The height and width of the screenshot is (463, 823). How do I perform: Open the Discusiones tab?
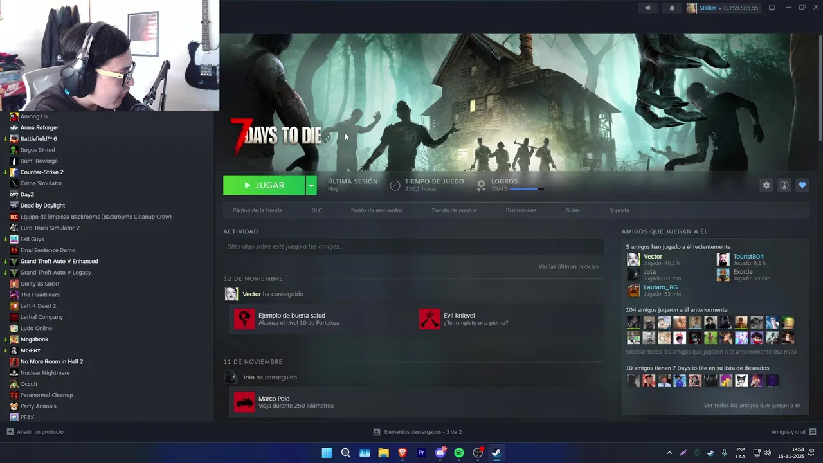[x=521, y=210]
